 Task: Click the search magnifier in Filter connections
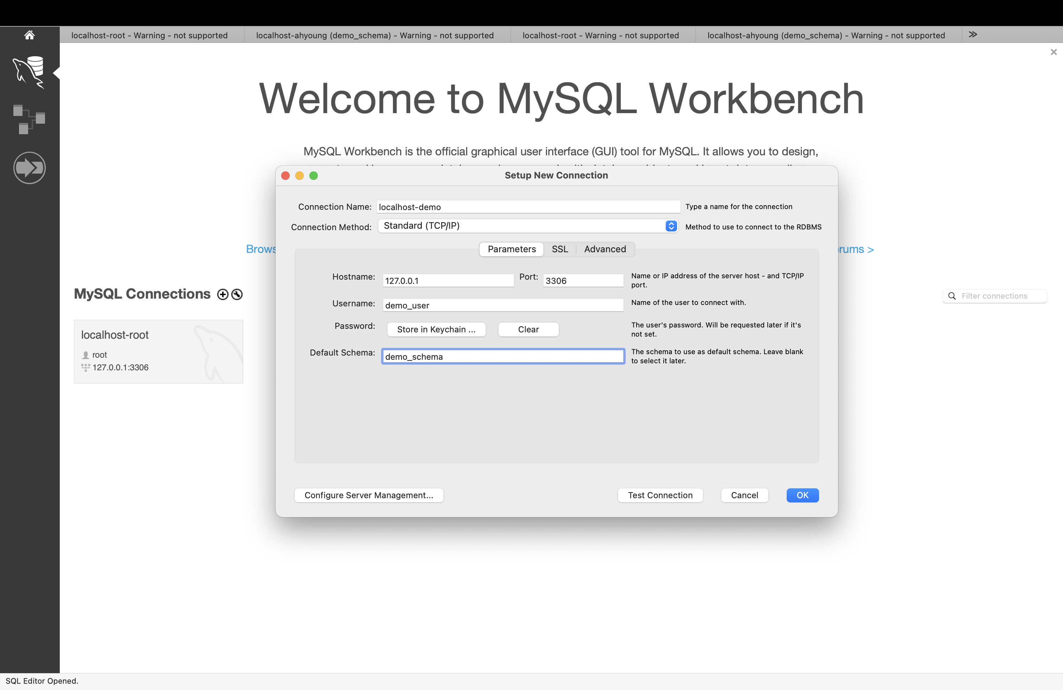point(952,296)
